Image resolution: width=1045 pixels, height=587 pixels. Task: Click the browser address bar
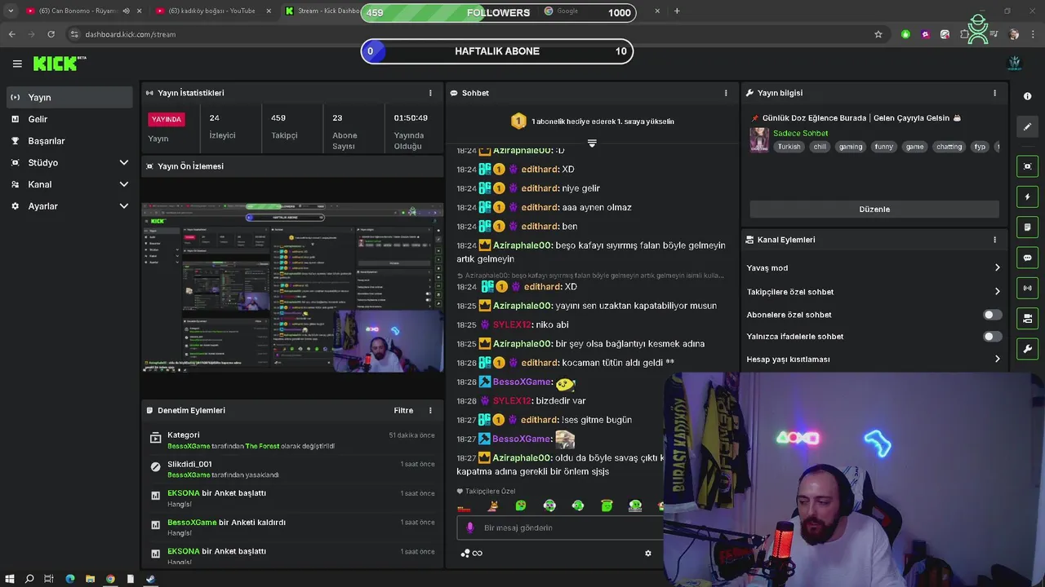point(469,34)
